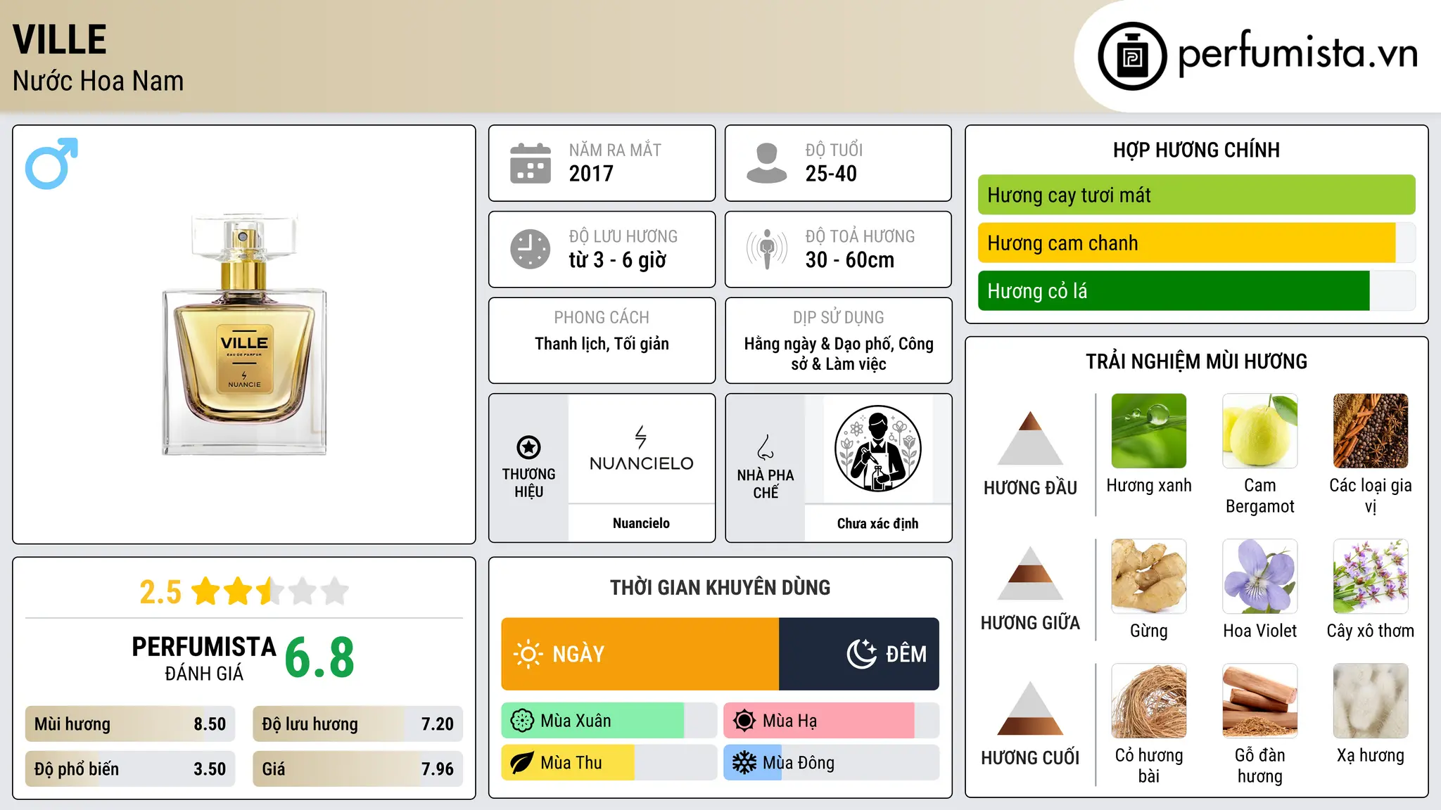Click the dark Đêm nighttime segment
Image resolution: width=1441 pixels, height=810 pixels.
pos(859,654)
